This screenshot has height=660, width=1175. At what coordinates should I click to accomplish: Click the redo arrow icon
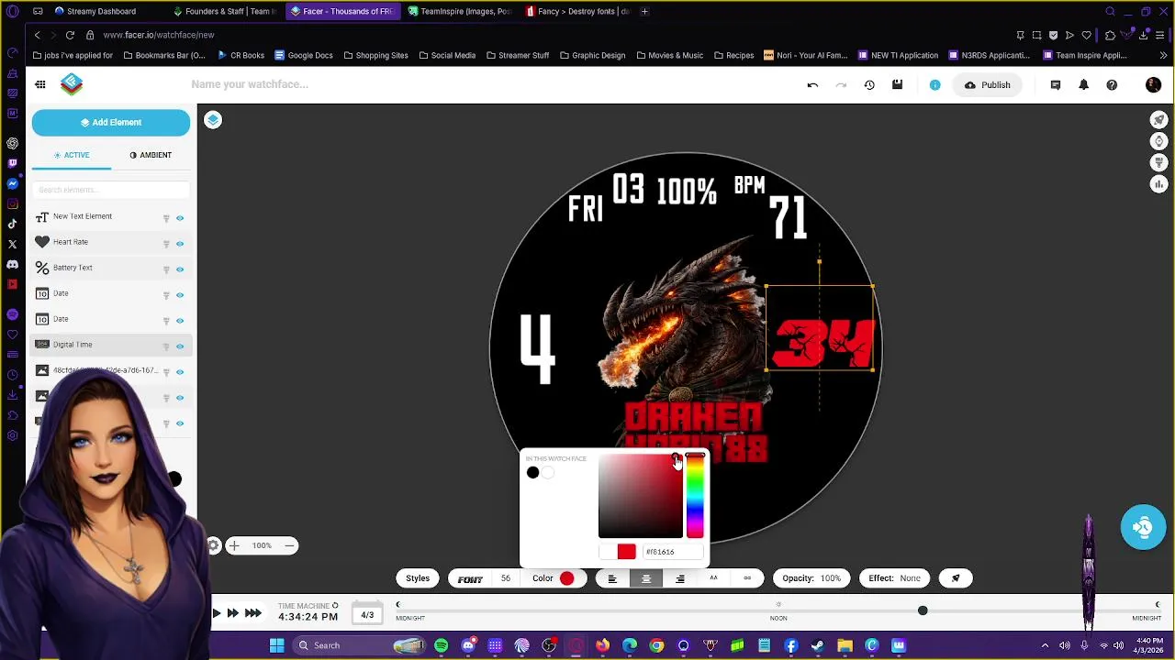(841, 85)
